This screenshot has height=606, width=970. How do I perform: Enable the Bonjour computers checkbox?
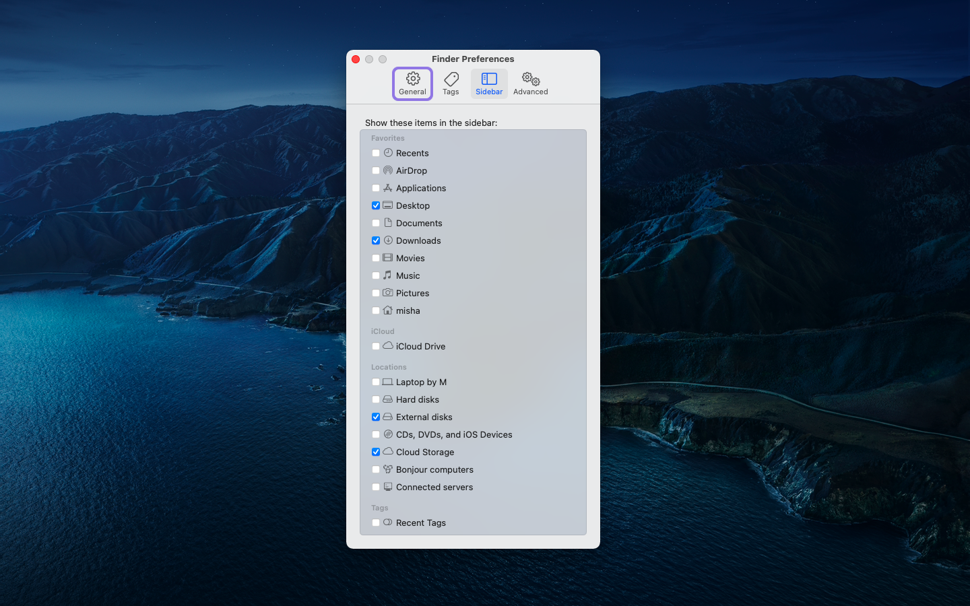(376, 470)
